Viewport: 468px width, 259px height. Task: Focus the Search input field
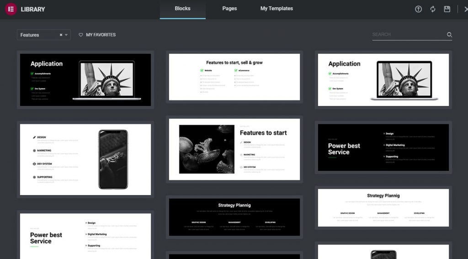(x=408, y=35)
